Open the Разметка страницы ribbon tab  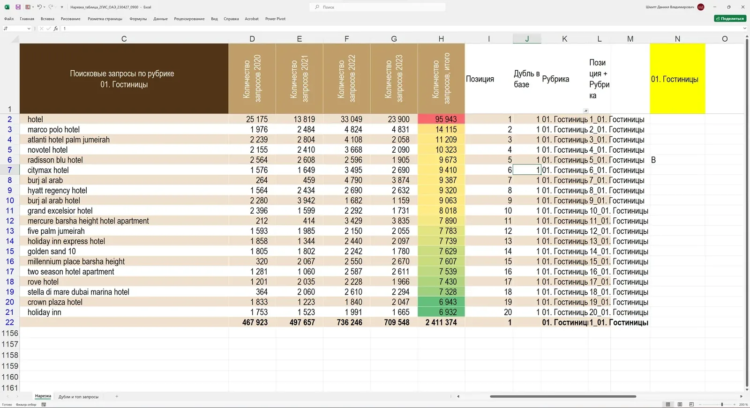(x=105, y=19)
